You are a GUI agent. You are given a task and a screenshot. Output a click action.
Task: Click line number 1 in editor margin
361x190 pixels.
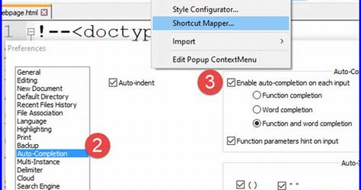(x=8, y=32)
